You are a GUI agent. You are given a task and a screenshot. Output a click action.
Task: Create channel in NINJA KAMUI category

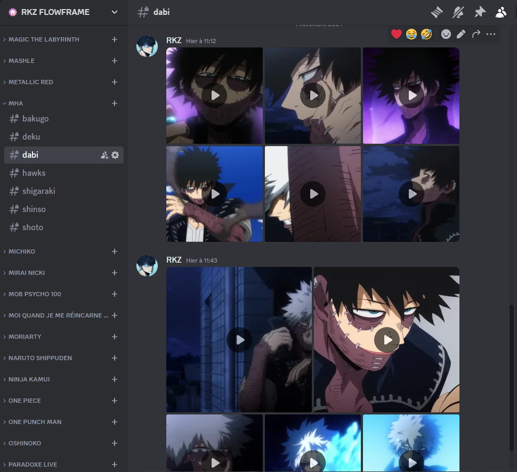pos(115,379)
